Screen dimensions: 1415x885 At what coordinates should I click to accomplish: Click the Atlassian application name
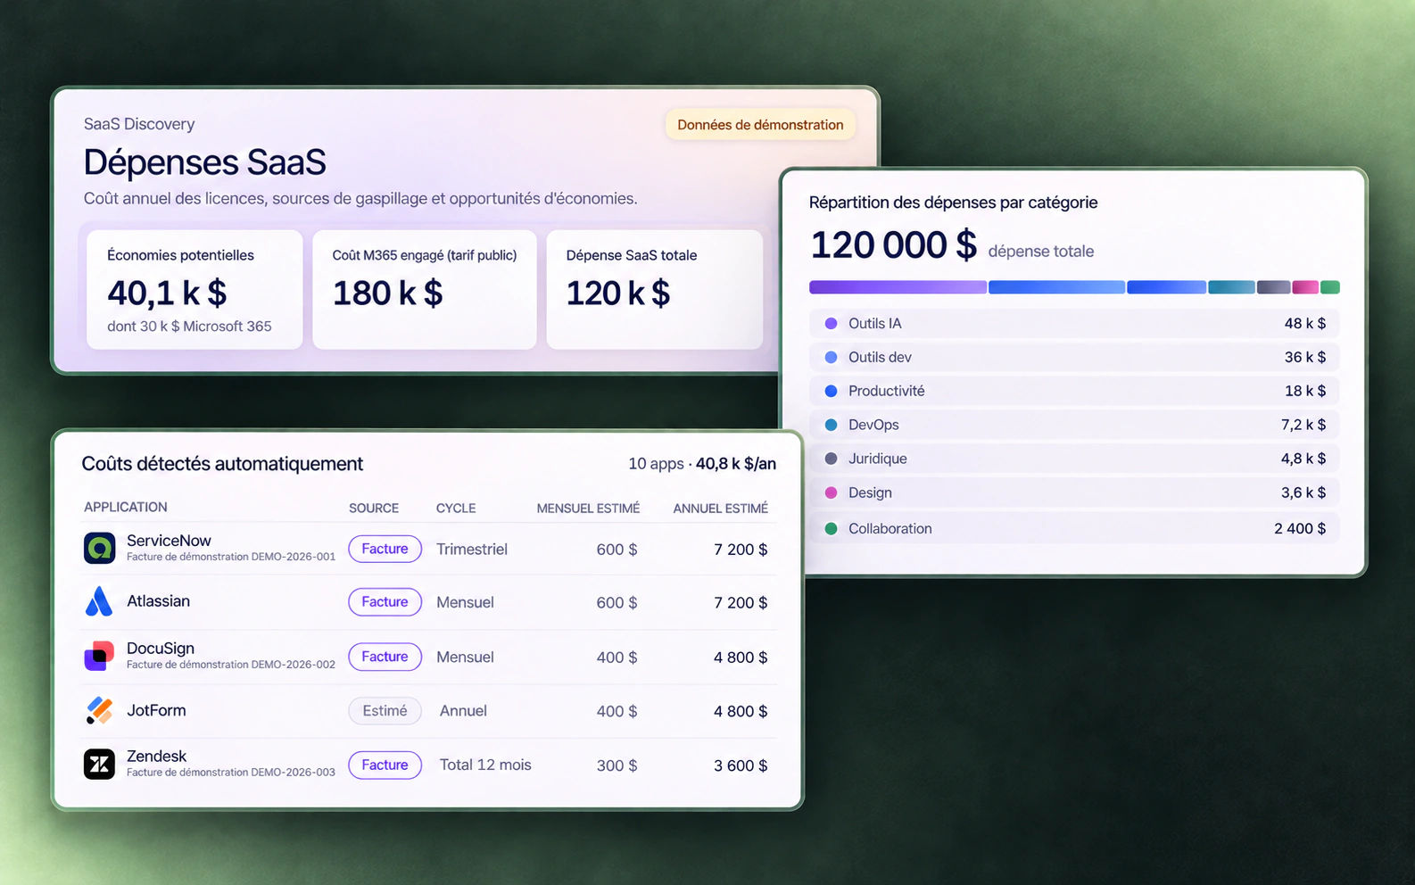158,601
